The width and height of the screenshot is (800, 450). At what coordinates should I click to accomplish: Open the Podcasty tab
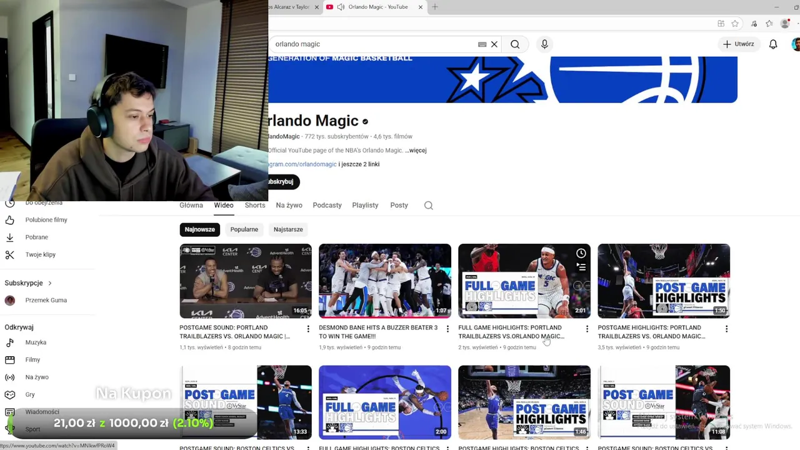(x=327, y=205)
